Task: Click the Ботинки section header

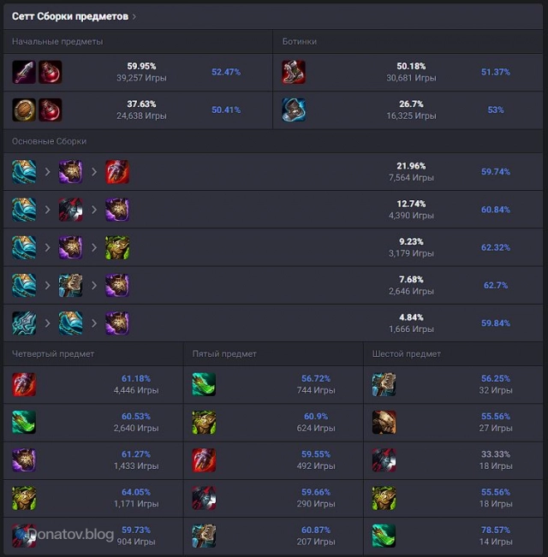Action: (300, 41)
